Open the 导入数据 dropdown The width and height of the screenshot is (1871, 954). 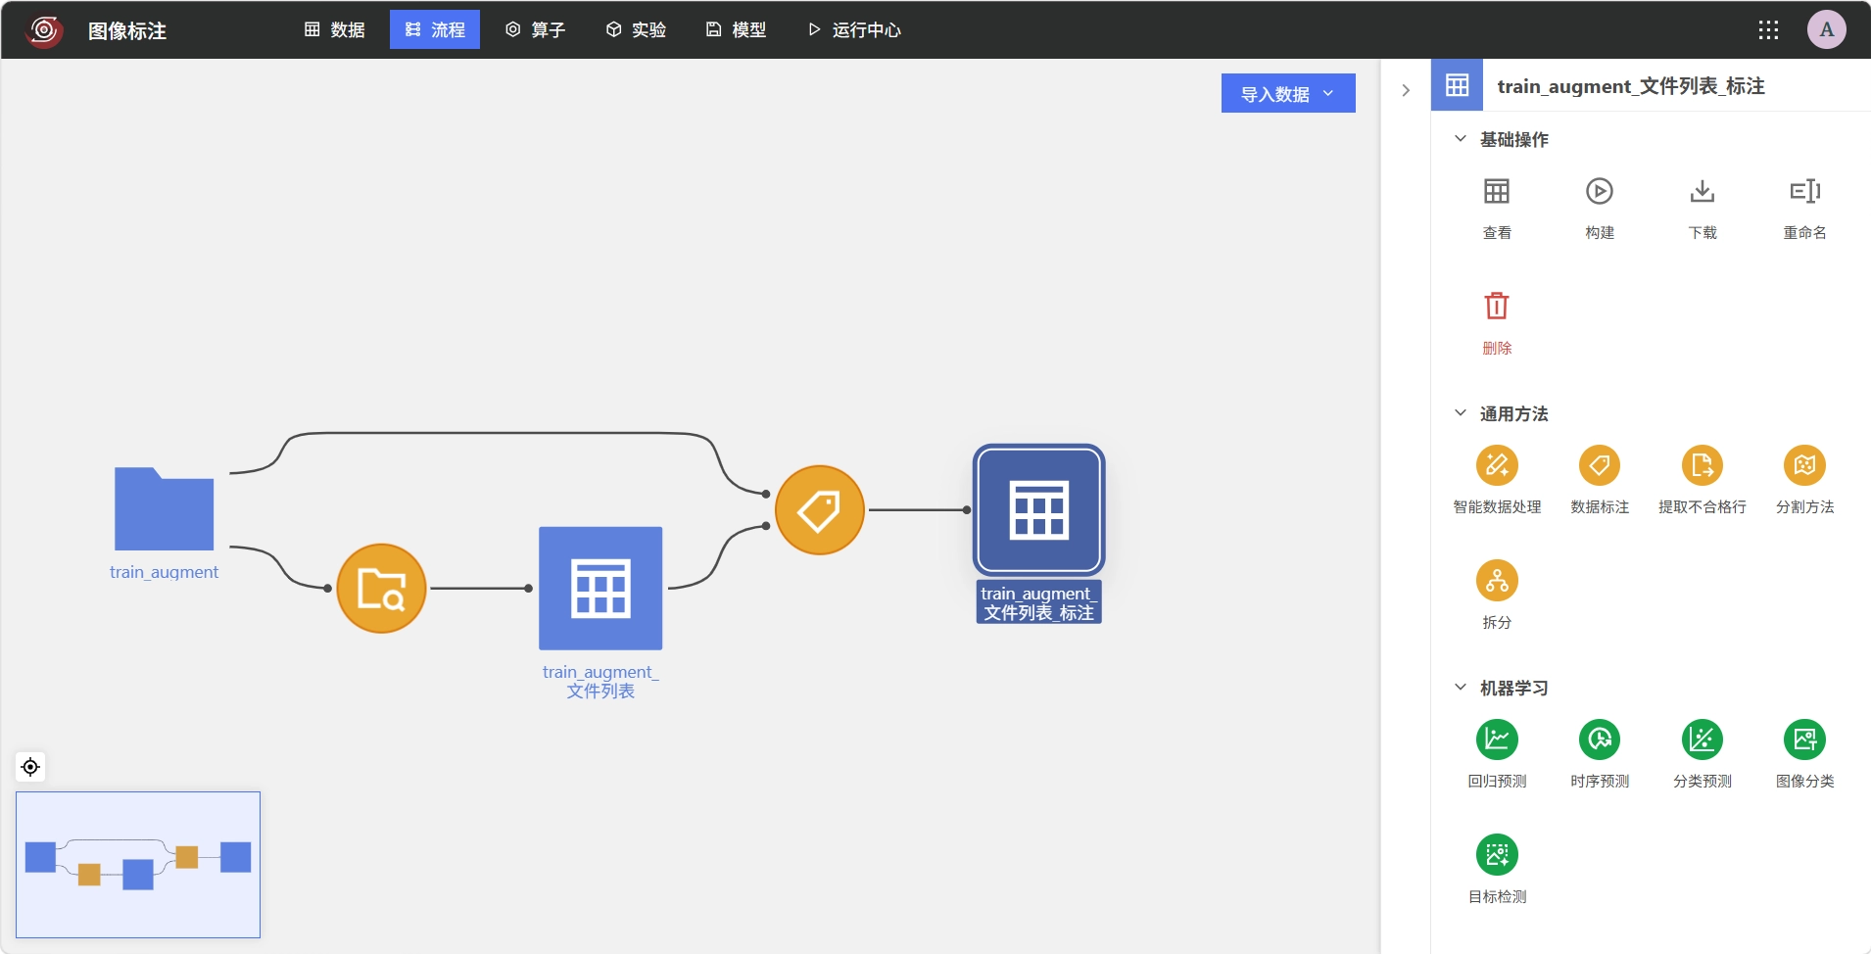[x=1288, y=93]
